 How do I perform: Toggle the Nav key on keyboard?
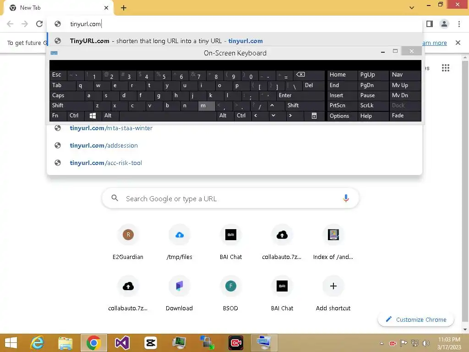(405, 75)
